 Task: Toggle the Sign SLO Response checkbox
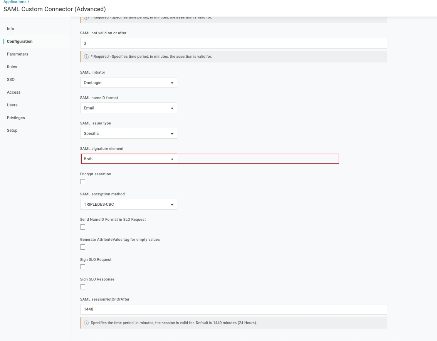click(x=82, y=287)
